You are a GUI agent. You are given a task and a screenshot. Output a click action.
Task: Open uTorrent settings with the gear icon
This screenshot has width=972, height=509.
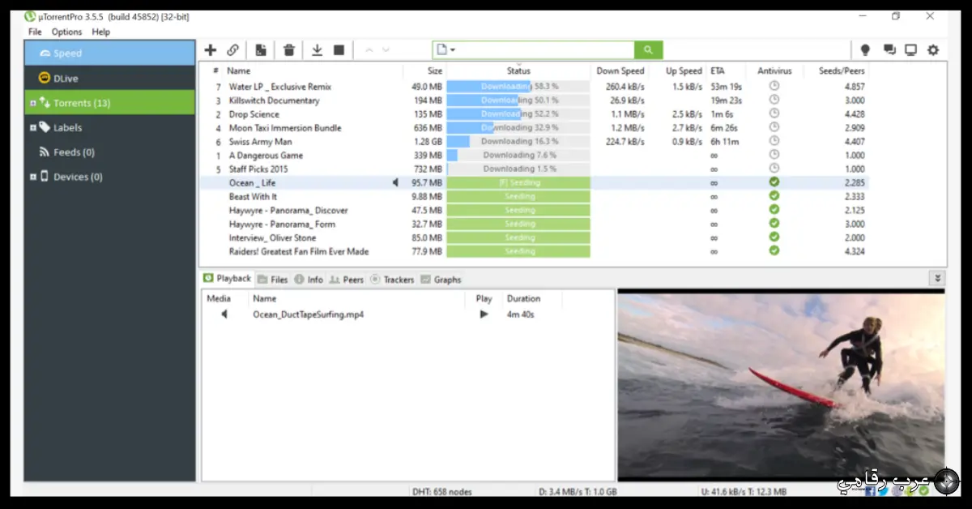[933, 49]
